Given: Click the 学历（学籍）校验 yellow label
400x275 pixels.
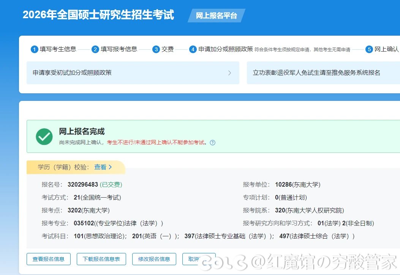Looking at the screenshot, I should pyautogui.click(x=63, y=167).
